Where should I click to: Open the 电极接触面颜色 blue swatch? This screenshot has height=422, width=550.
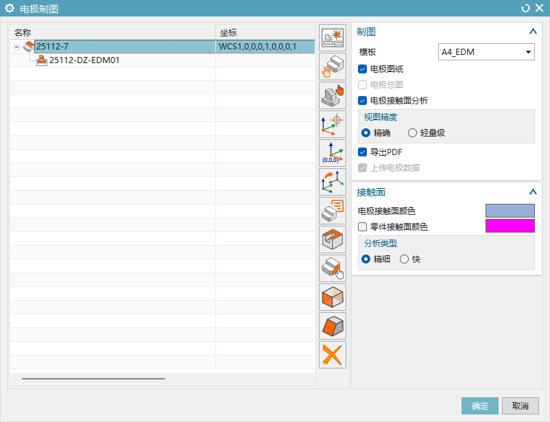pos(510,211)
